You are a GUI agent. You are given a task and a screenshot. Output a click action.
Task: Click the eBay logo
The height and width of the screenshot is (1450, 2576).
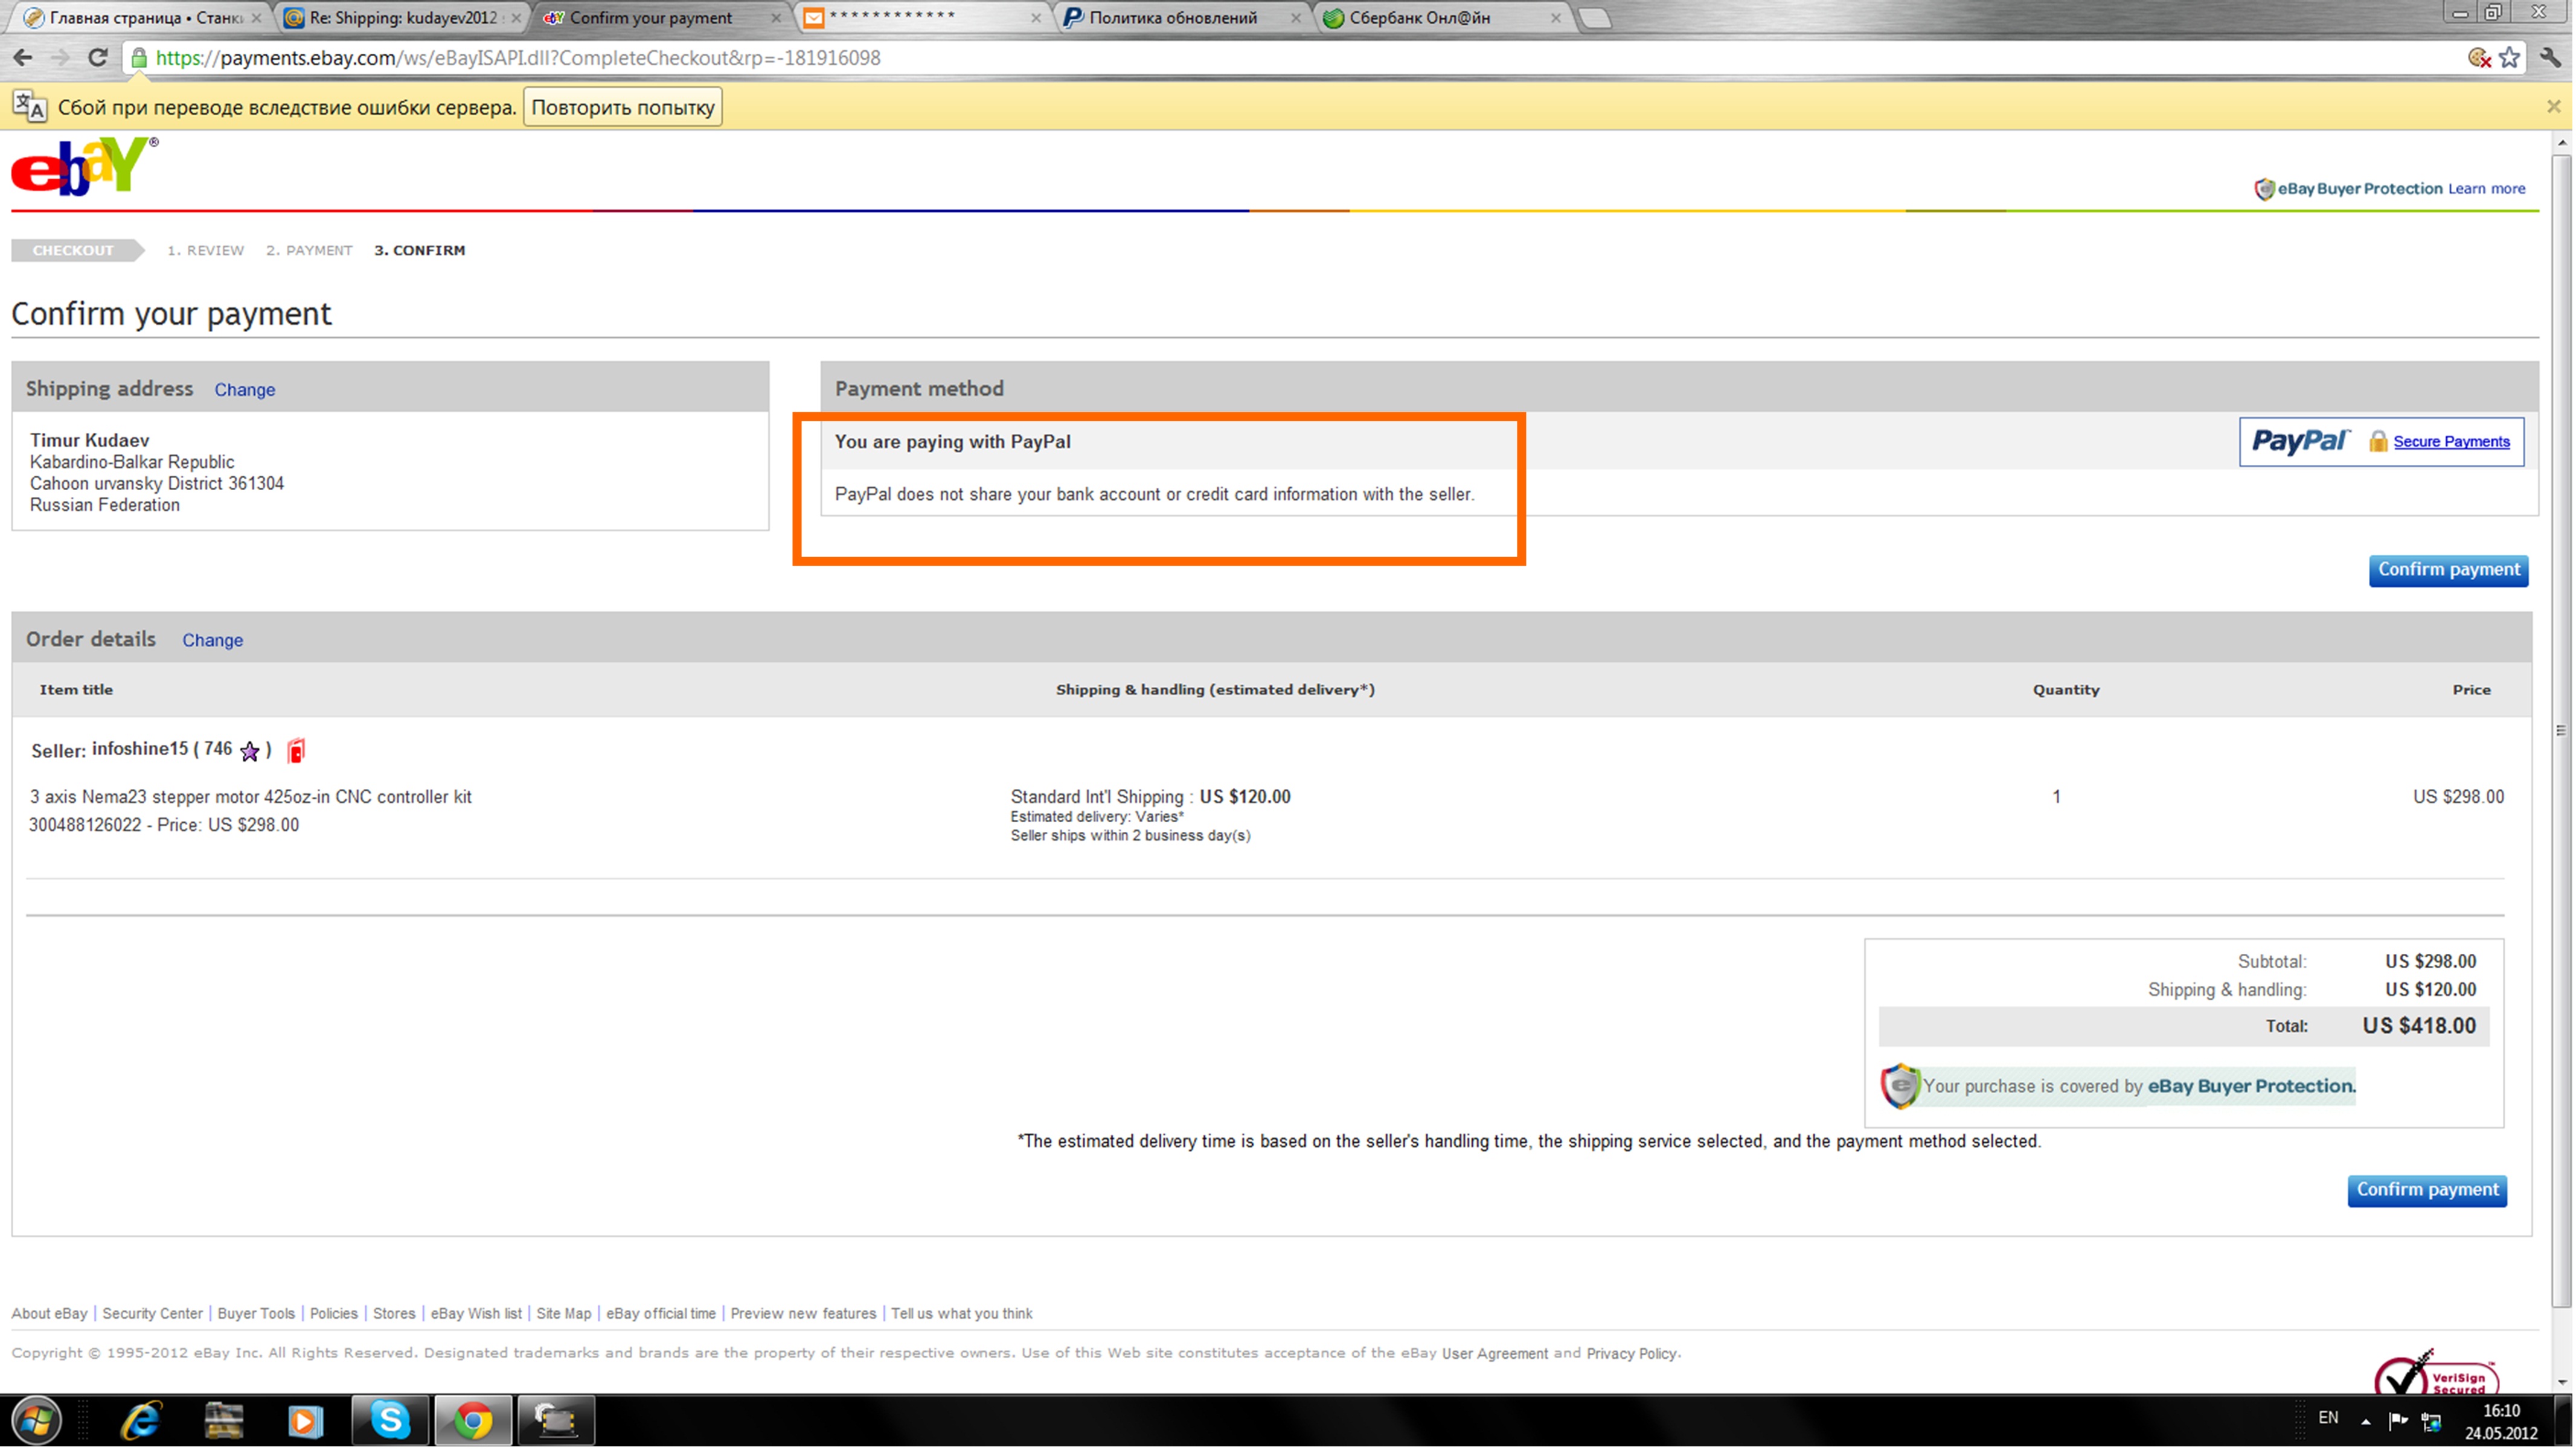click(x=82, y=168)
